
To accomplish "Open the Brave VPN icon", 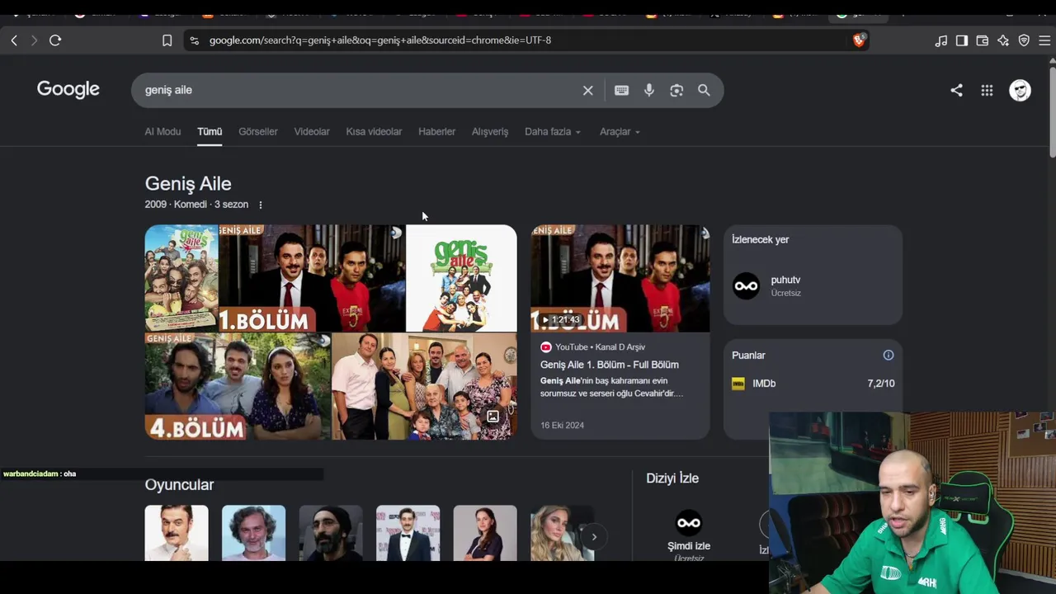I will [x=1024, y=40].
